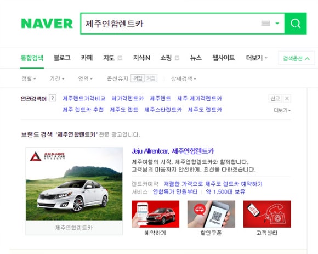The width and height of the screenshot is (318, 254).
Task: Open related search 제주렌트
Action: [x=160, y=98]
